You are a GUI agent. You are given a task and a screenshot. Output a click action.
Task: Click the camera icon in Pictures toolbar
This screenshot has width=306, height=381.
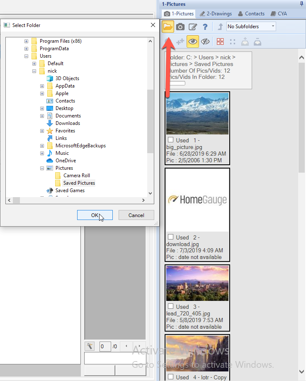point(180,27)
